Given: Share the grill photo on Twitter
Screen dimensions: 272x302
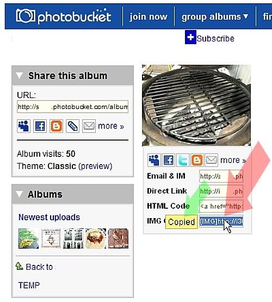Looking at the screenshot, I should tap(183, 160).
